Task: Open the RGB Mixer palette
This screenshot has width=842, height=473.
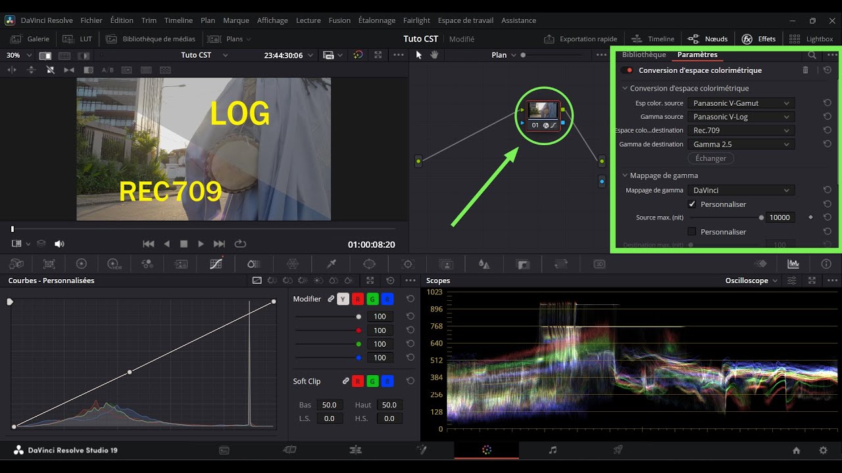Action: (147, 263)
